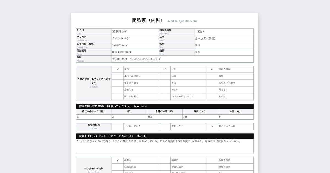Click the フリガナ Name (Kana) label
The image size is (330, 173).
[x=94, y=38]
